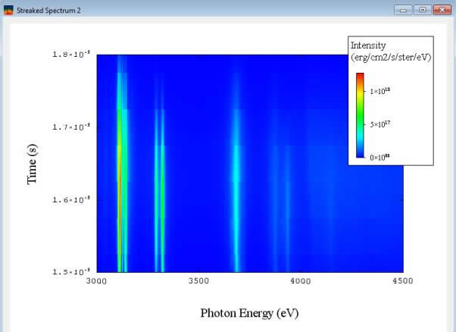Click the 4500 tick on photon energy axis
Image resolution: width=456 pixels, height=332 pixels.
click(402, 281)
